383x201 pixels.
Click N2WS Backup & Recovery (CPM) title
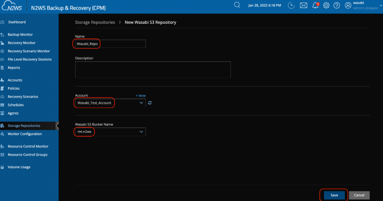click(x=68, y=8)
